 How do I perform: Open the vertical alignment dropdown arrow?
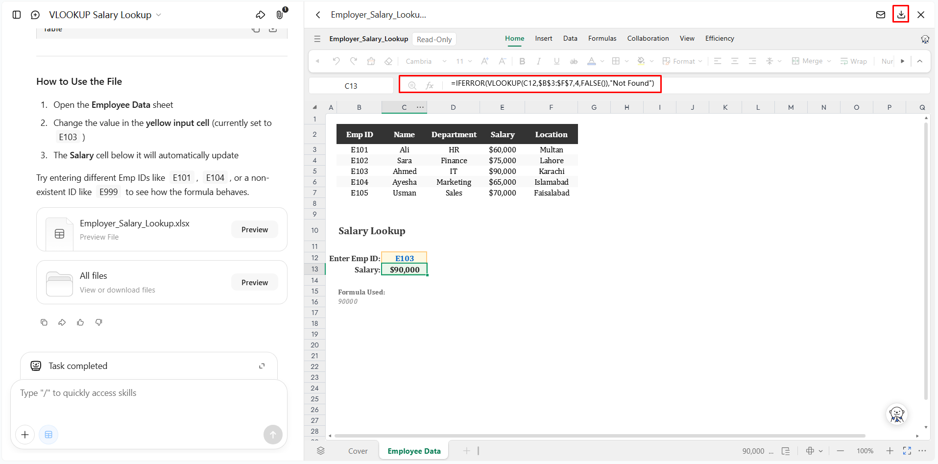(x=780, y=61)
